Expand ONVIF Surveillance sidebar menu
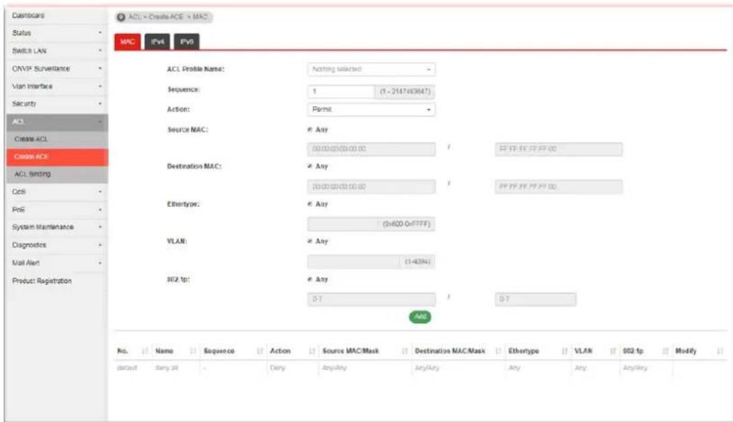 click(x=57, y=69)
